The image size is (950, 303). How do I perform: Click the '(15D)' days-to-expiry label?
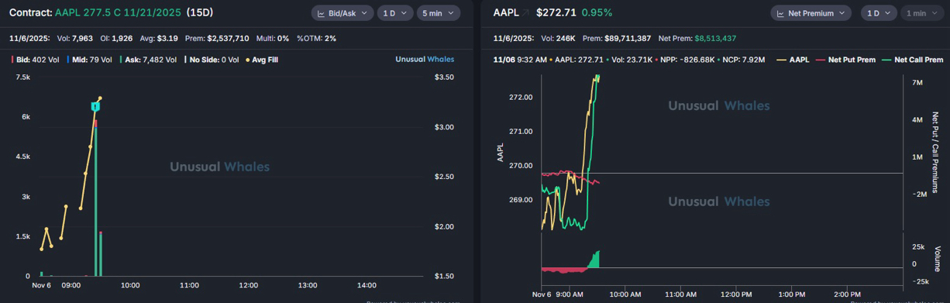[201, 13]
